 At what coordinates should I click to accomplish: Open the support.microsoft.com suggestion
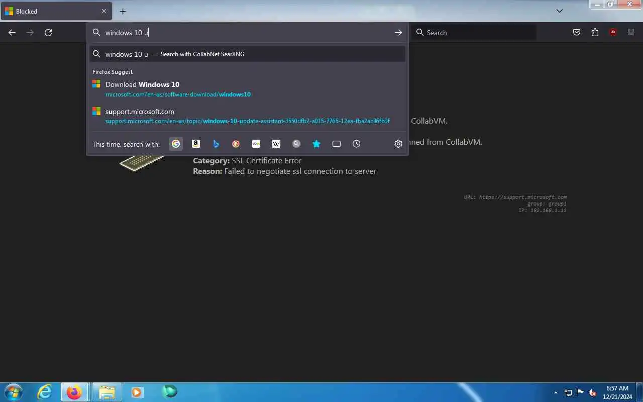coord(247,116)
